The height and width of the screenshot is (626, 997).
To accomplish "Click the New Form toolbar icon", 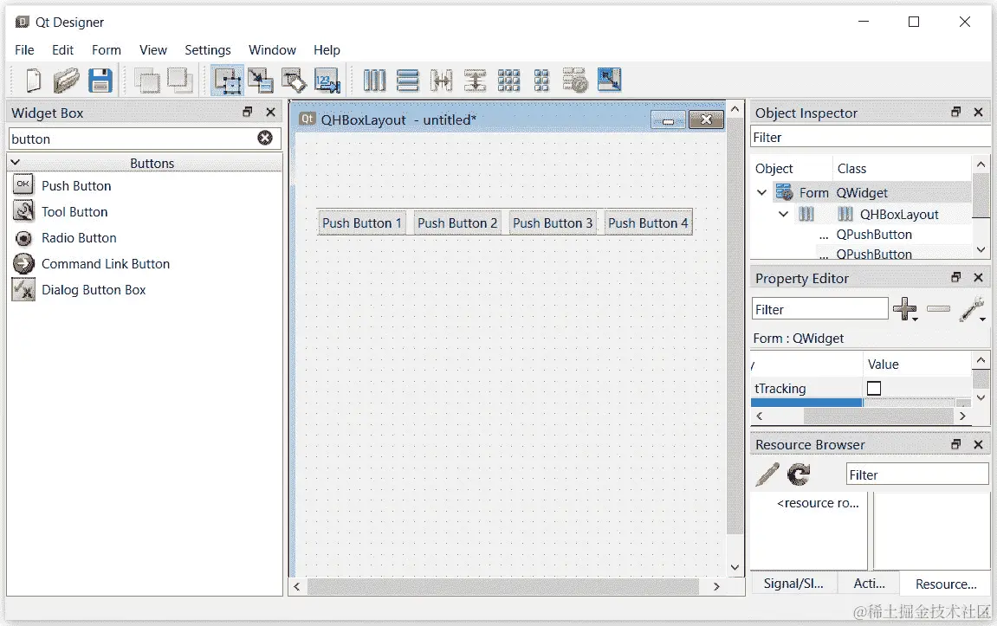I will (x=33, y=81).
